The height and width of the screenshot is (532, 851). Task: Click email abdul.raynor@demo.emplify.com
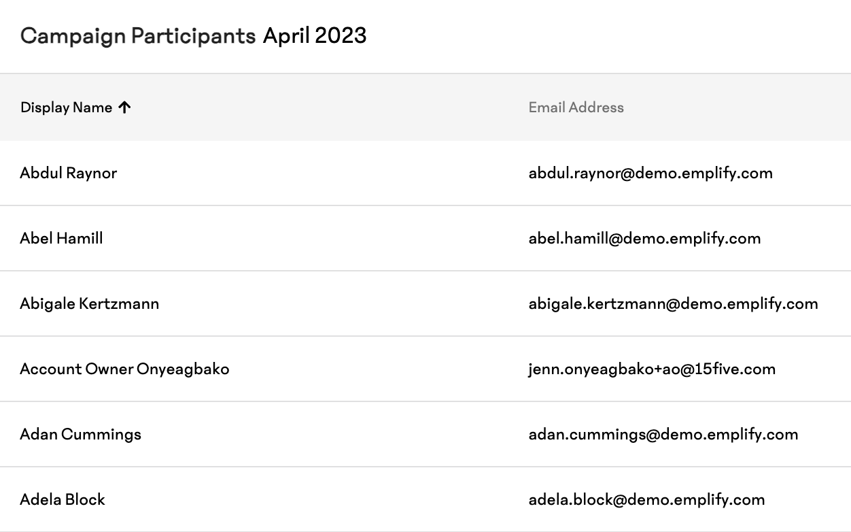point(650,173)
